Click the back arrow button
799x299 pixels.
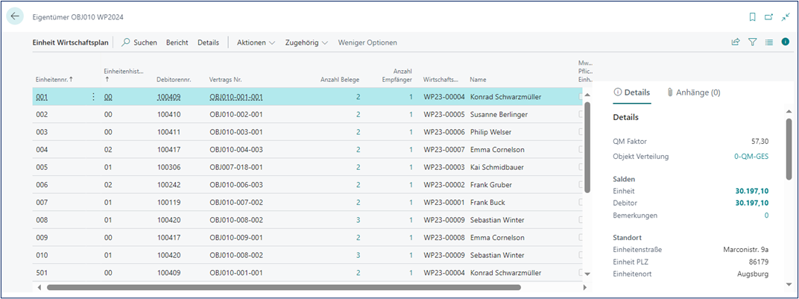coord(16,16)
